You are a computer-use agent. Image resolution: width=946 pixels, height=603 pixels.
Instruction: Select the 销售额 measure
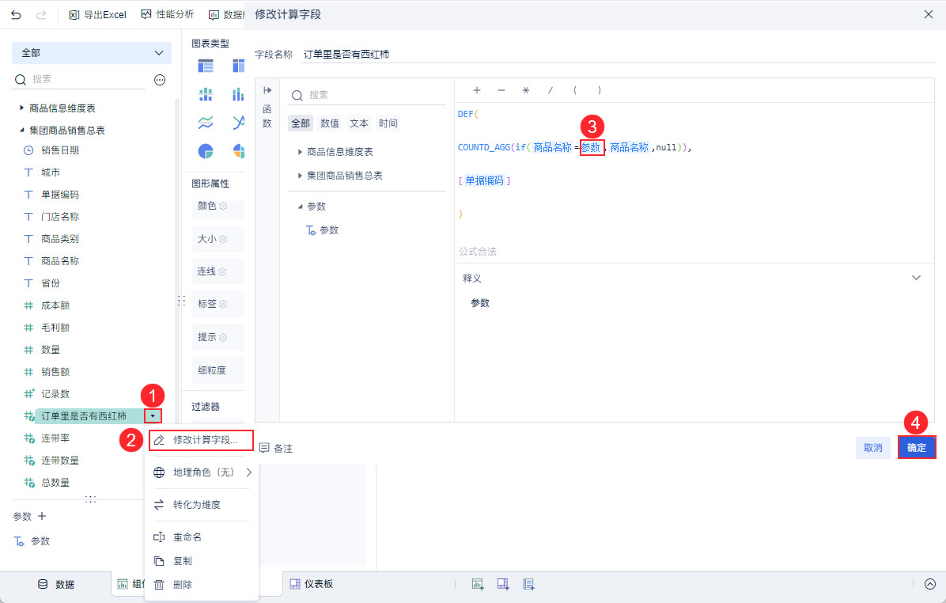tap(55, 372)
